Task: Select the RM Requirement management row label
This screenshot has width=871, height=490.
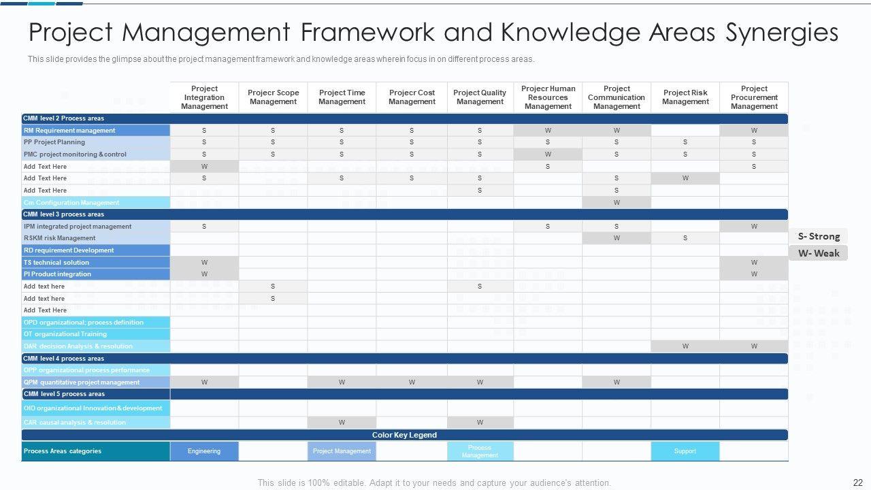Action: point(95,131)
